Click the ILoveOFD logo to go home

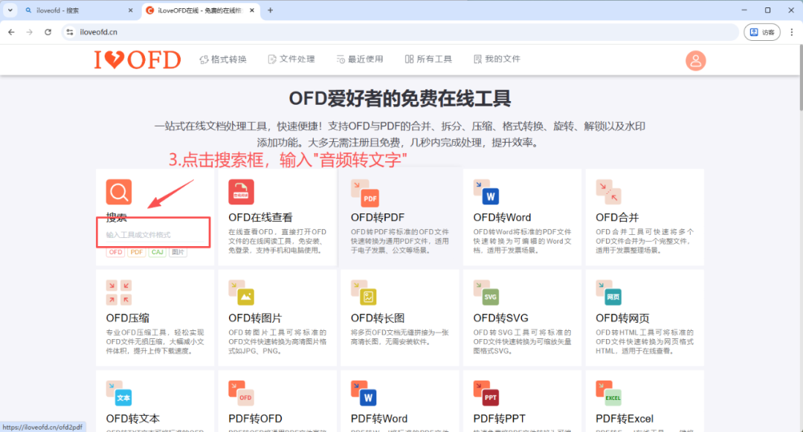pyautogui.click(x=137, y=59)
